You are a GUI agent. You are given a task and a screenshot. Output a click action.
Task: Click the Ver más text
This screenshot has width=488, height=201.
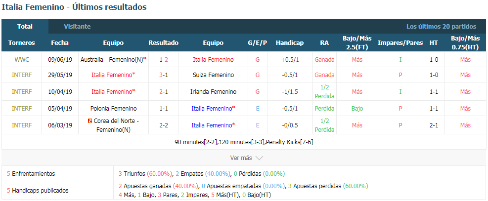coord(241,158)
